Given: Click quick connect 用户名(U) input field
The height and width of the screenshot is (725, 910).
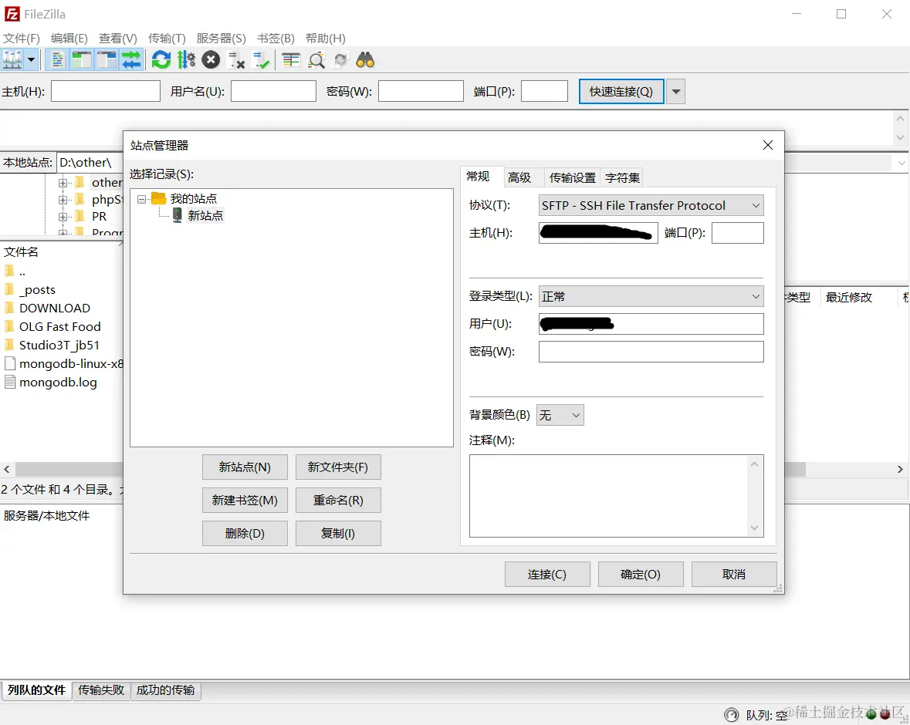Looking at the screenshot, I should 273,91.
